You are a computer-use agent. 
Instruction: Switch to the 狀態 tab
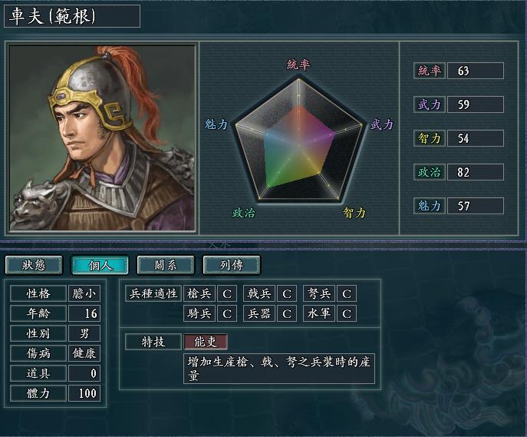(34, 265)
